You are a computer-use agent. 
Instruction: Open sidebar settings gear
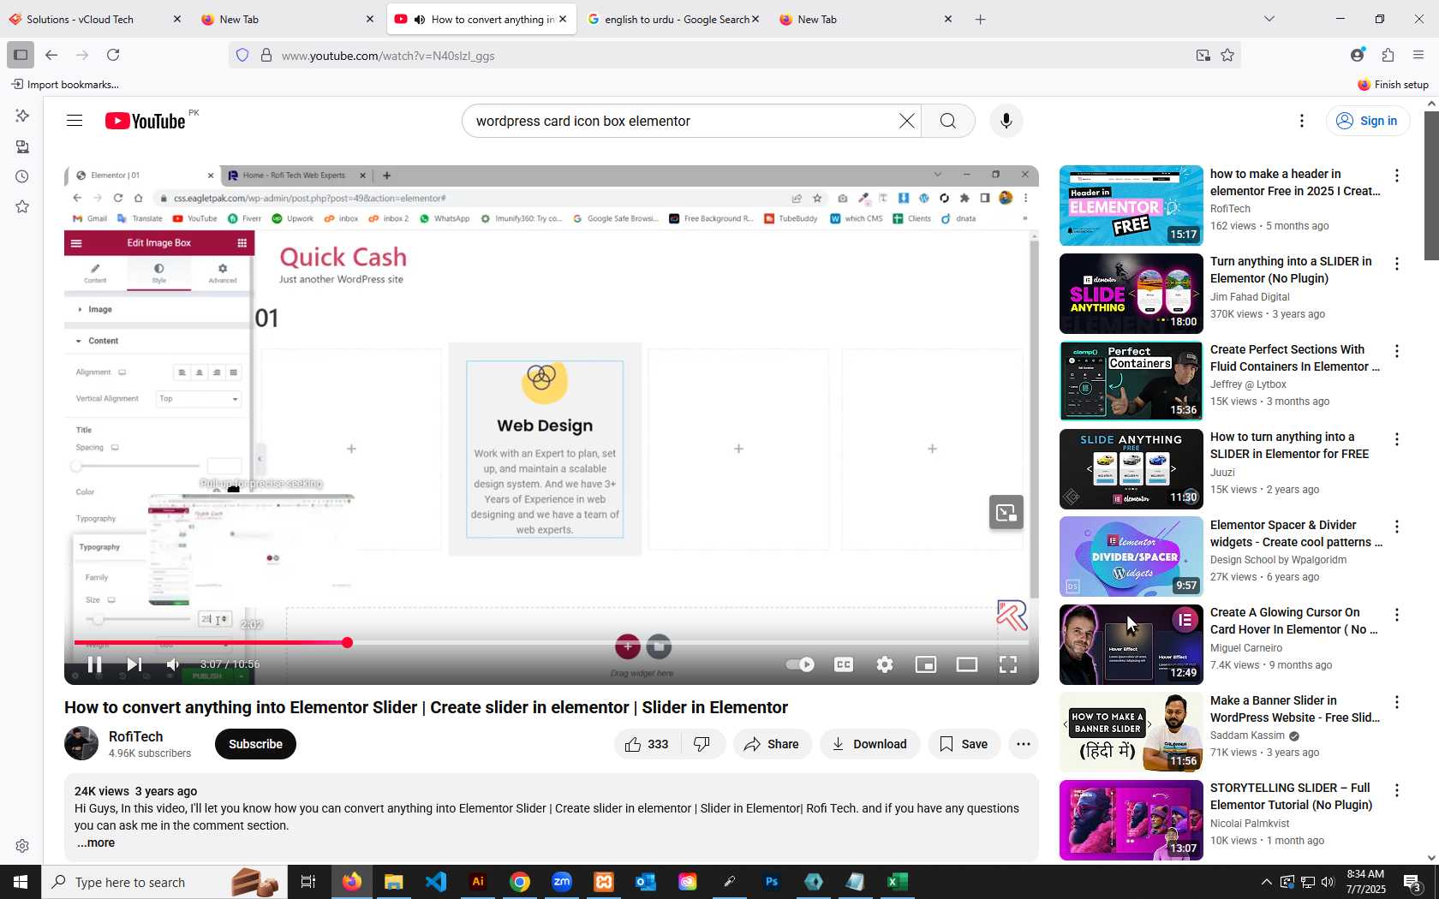pos(22,846)
